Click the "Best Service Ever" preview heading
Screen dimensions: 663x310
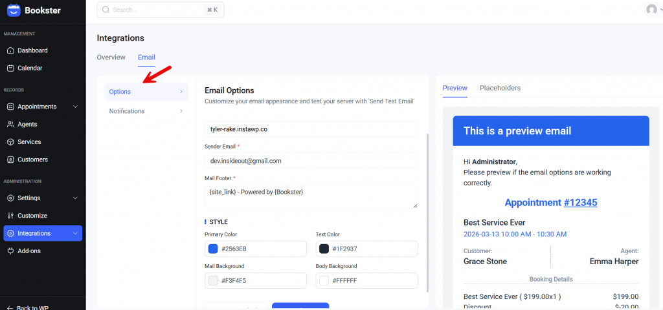(x=494, y=222)
